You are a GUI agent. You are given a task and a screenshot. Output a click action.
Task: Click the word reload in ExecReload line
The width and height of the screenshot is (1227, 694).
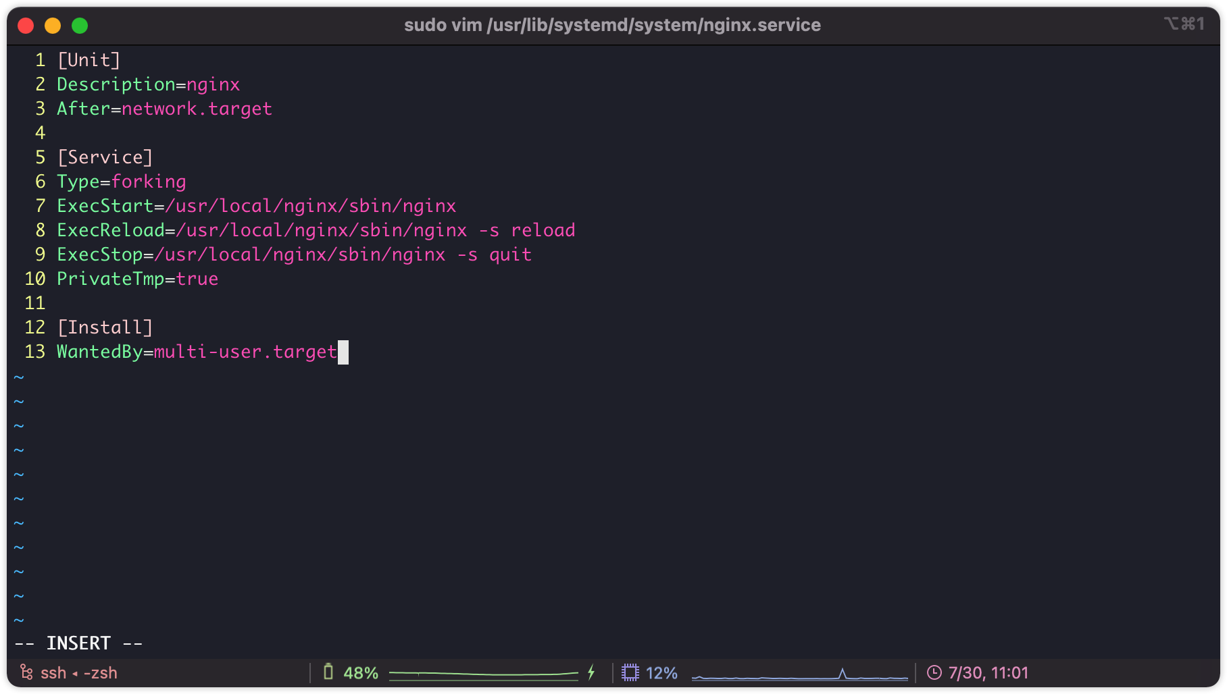pos(543,230)
